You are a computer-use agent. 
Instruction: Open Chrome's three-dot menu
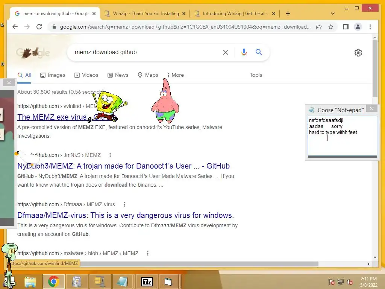(370, 27)
